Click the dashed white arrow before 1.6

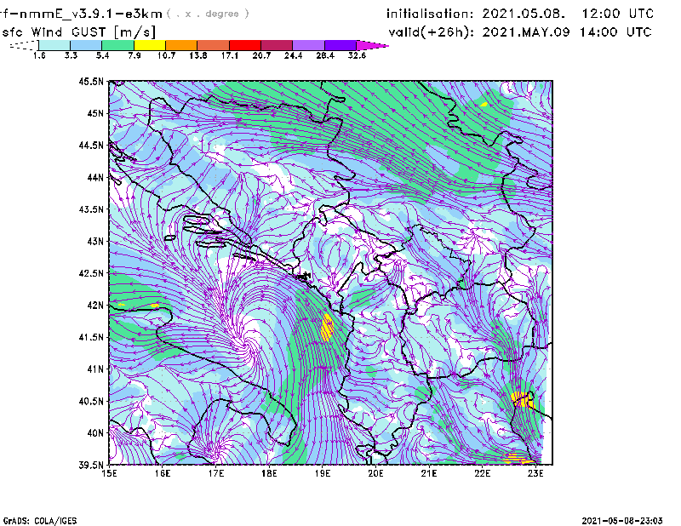coord(24,45)
